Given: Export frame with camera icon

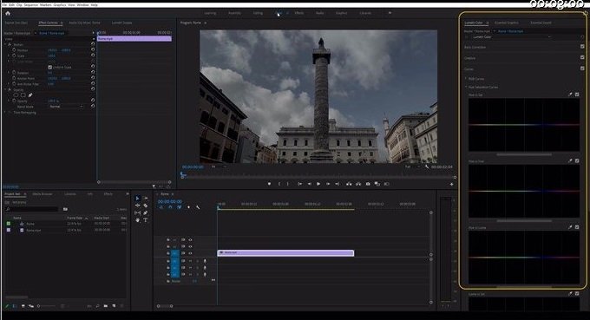Looking at the screenshot, I should (368, 184).
